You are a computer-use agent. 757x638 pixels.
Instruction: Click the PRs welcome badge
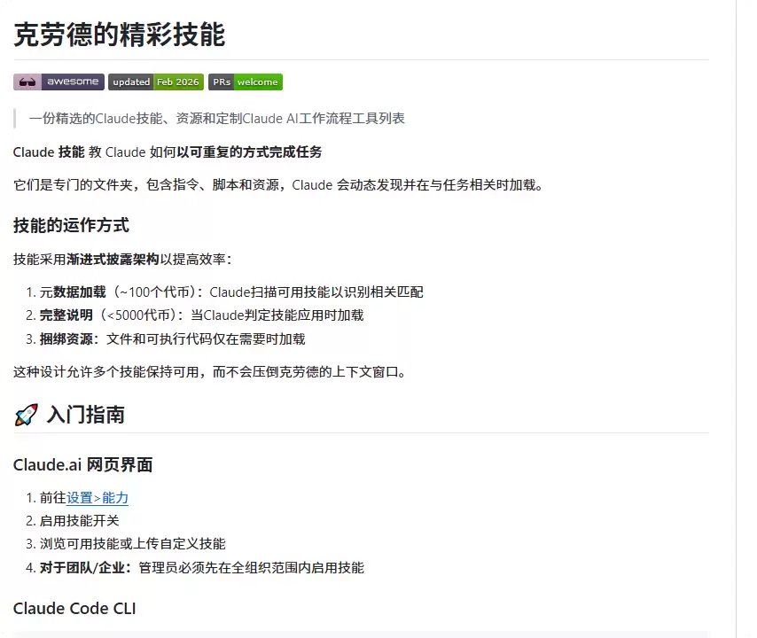tap(246, 82)
